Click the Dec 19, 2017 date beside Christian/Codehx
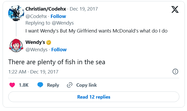Screen dimensions: 187x111 coord(84,9)
